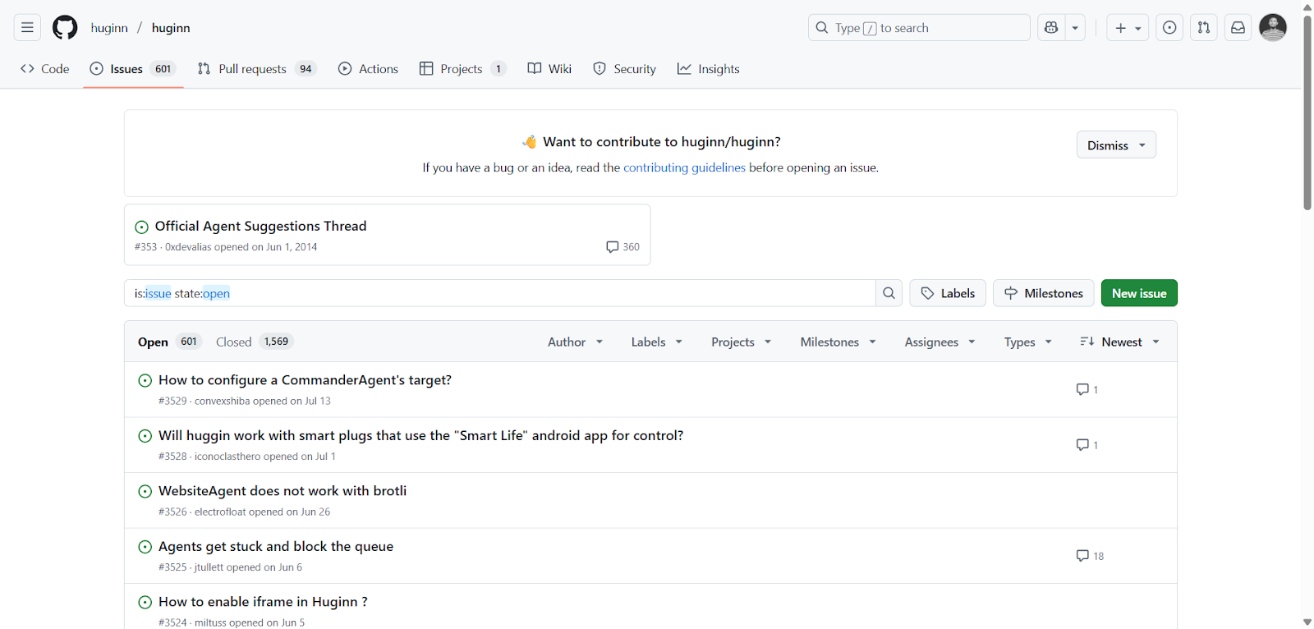Open WebsiteAgent does not work with brotli
Image resolution: width=1314 pixels, height=629 pixels.
coord(283,491)
